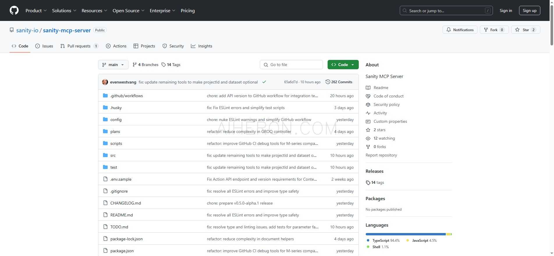The image size is (554, 256).
Task: Open the Open Source menu
Action: click(x=128, y=10)
